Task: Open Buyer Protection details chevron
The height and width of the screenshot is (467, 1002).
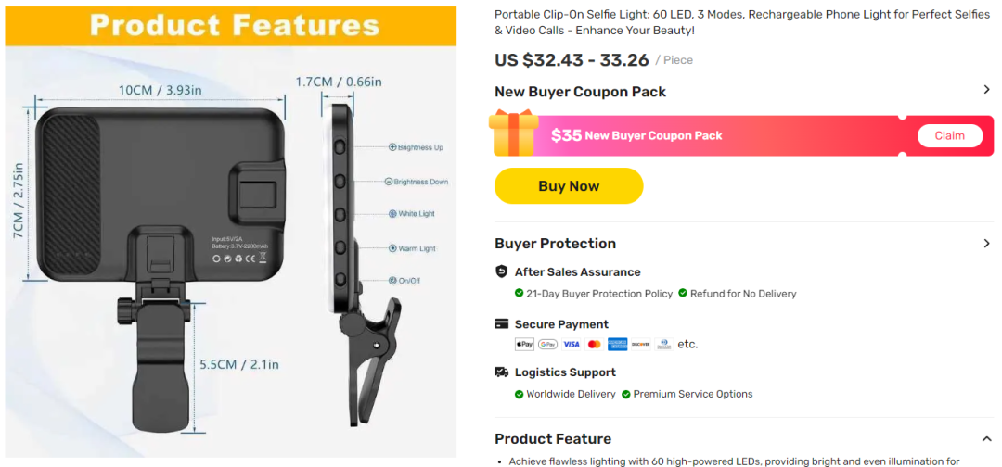Action: [986, 244]
